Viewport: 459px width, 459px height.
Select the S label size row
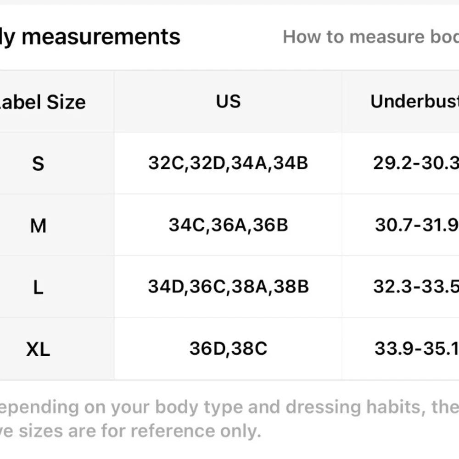[x=38, y=163]
